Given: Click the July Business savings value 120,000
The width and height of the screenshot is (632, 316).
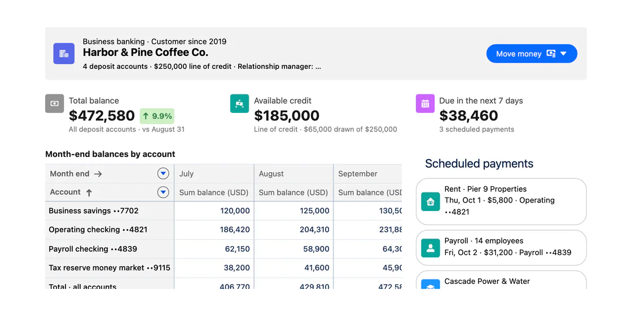Looking at the screenshot, I should click(235, 211).
